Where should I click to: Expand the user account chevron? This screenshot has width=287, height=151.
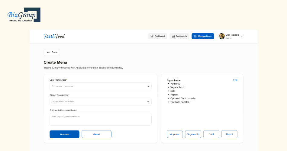242,36
